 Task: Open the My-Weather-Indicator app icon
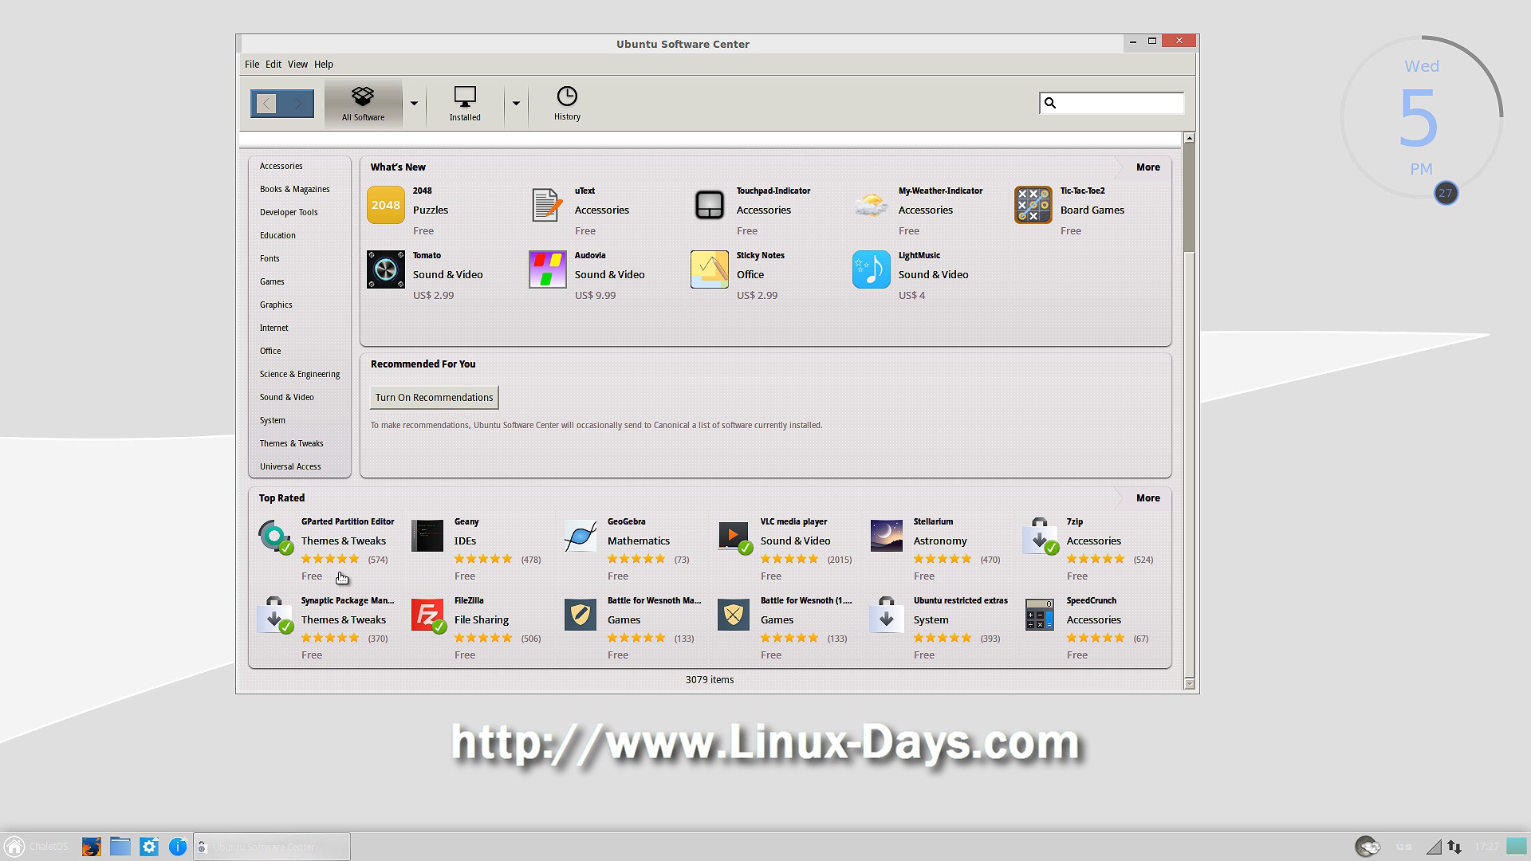tap(872, 205)
